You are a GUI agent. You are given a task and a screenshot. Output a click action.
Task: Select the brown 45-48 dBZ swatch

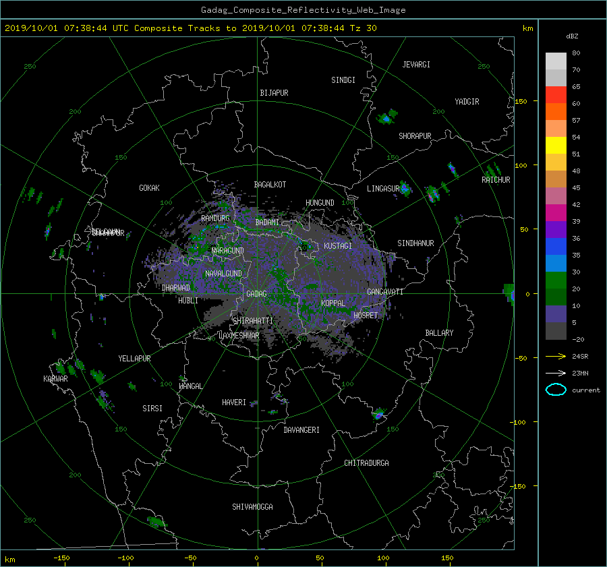coord(556,179)
